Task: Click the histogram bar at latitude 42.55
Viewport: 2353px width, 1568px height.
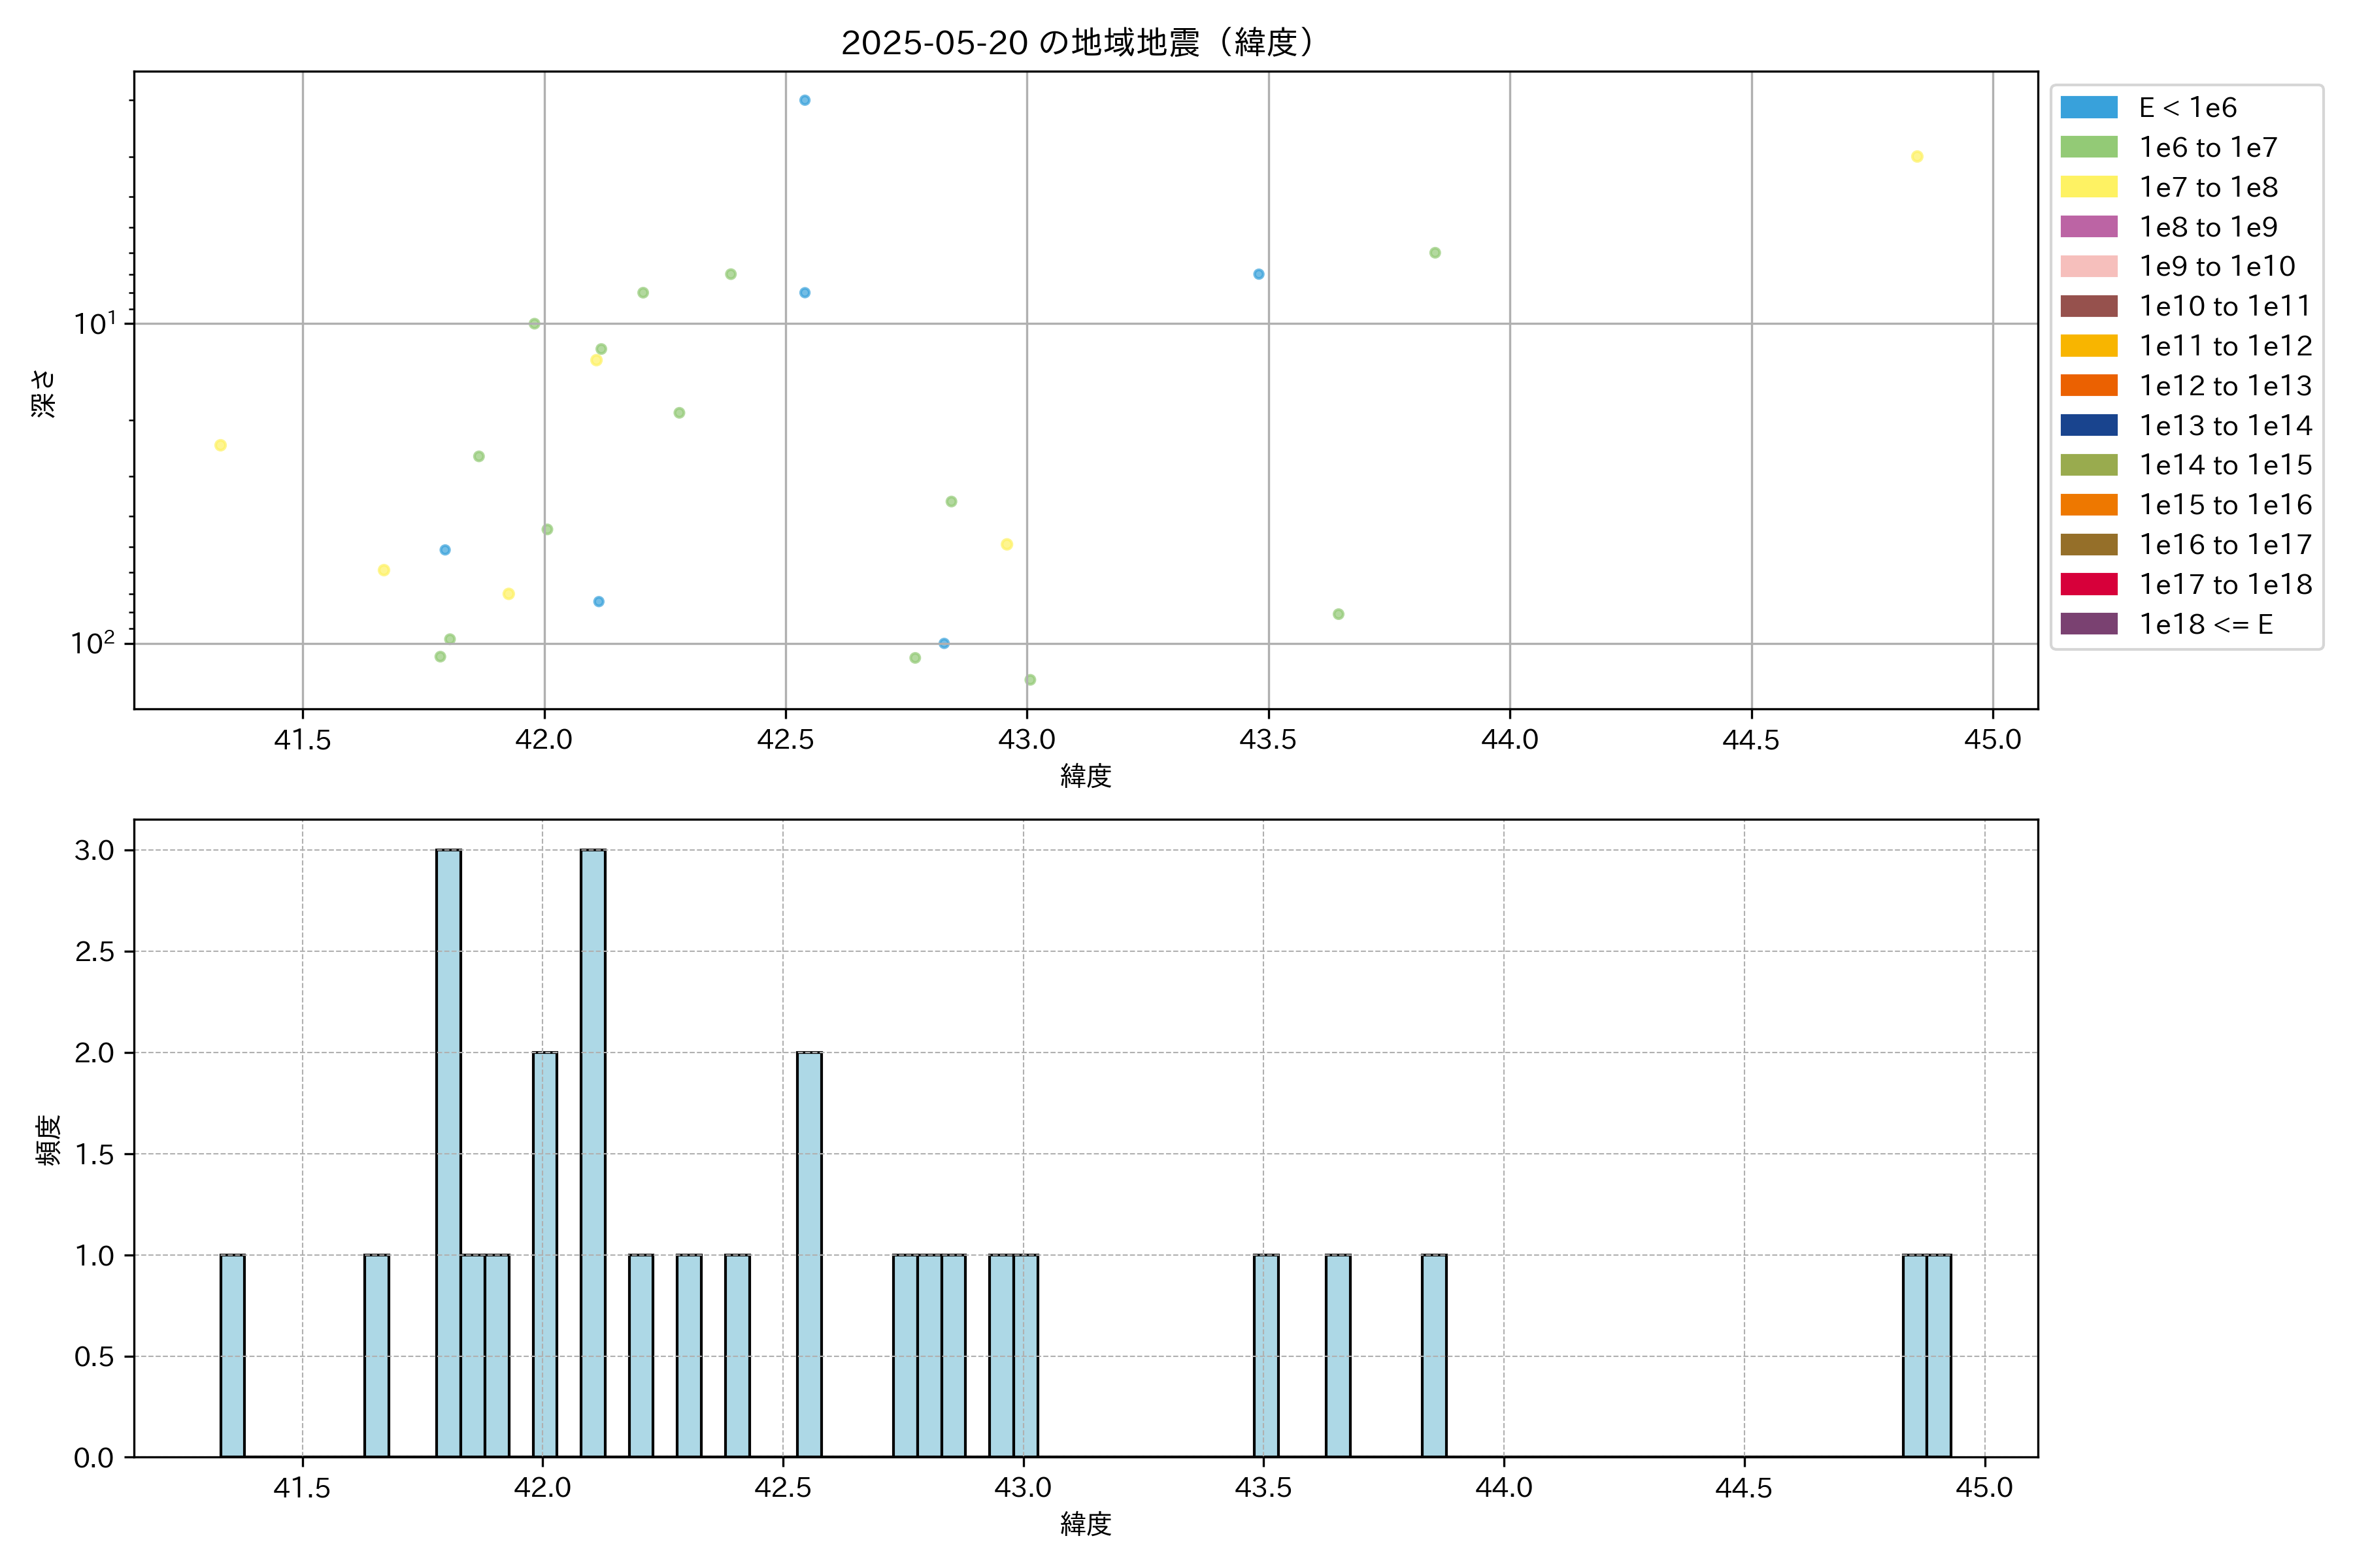Action: click(809, 1254)
